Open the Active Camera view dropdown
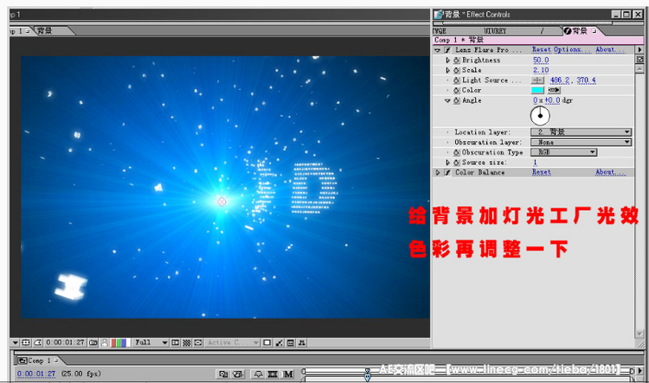This screenshot has height=383, width=649. (x=232, y=342)
